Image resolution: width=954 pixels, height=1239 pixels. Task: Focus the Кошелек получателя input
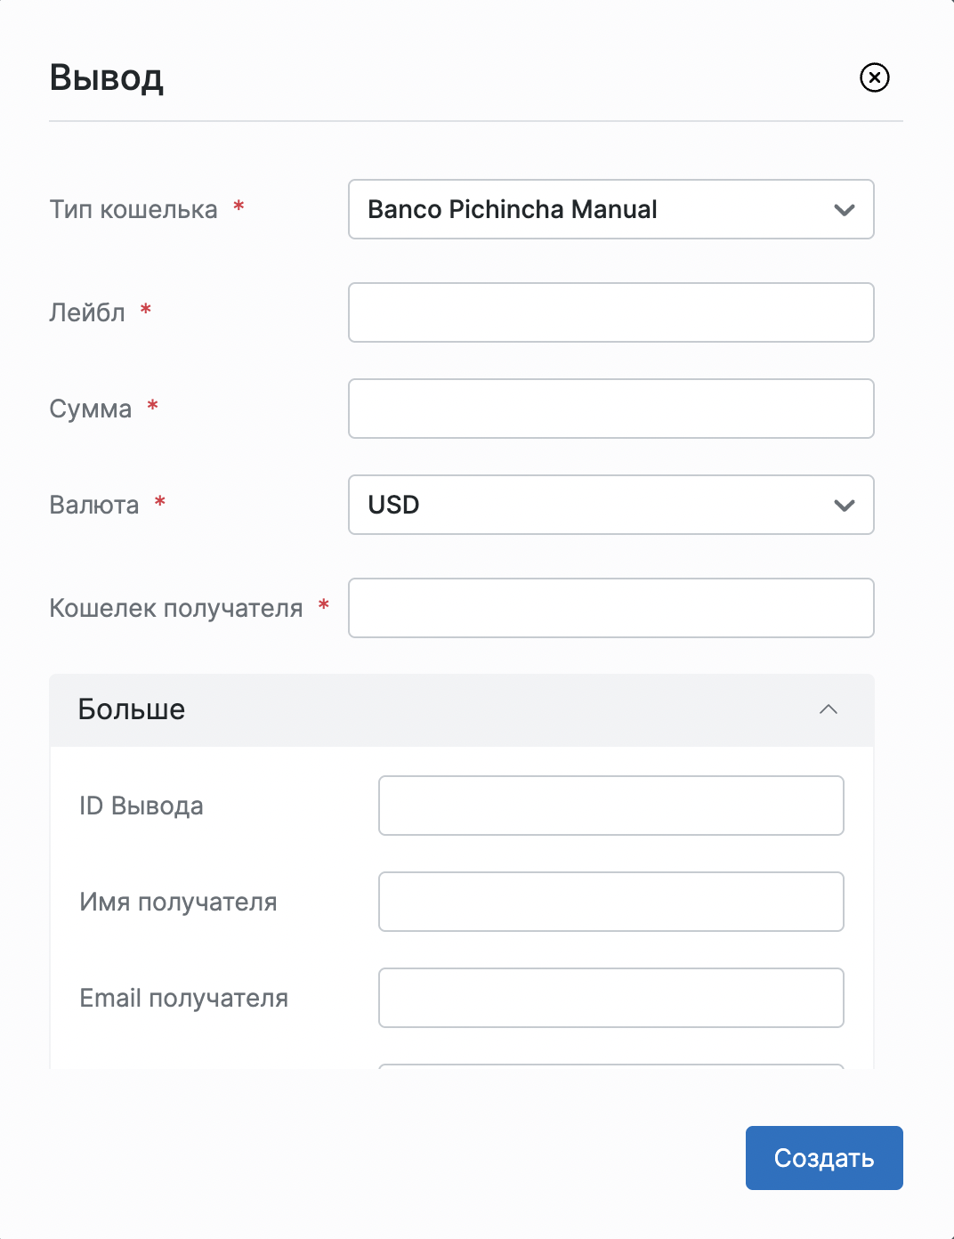[x=610, y=608]
